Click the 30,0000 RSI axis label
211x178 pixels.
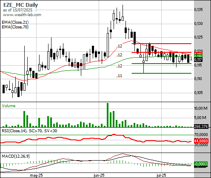coord(201,145)
